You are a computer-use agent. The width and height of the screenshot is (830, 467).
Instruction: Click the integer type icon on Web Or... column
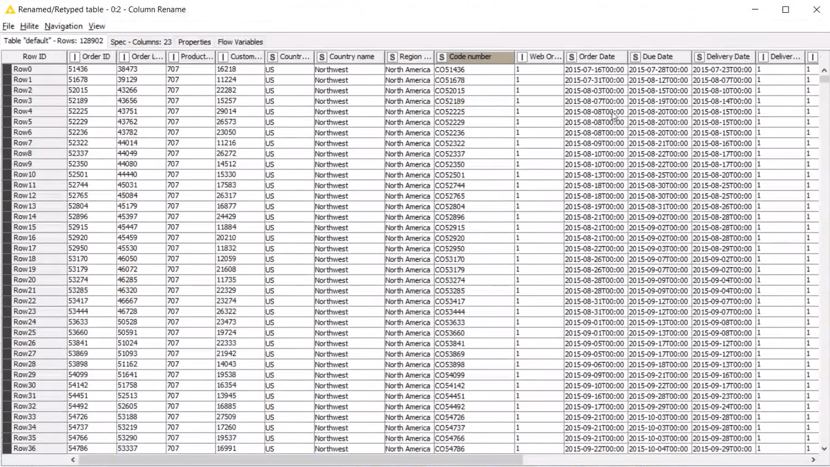pyautogui.click(x=522, y=57)
